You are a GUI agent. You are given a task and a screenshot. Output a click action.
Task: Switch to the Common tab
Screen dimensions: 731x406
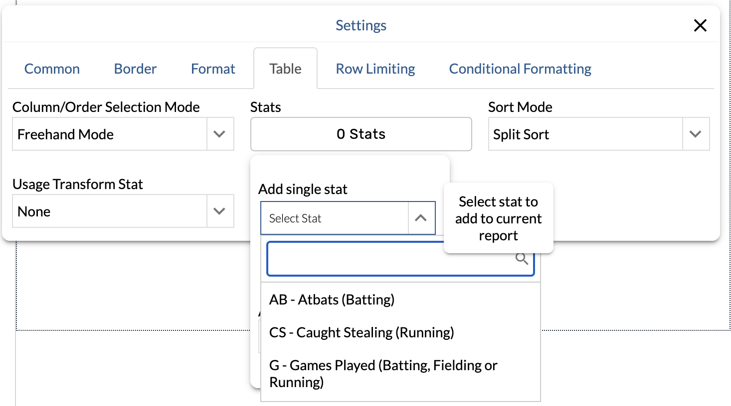[52, 69]
